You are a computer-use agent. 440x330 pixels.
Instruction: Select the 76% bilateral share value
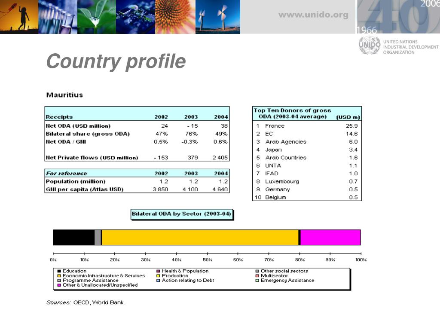tap(191, 134)
